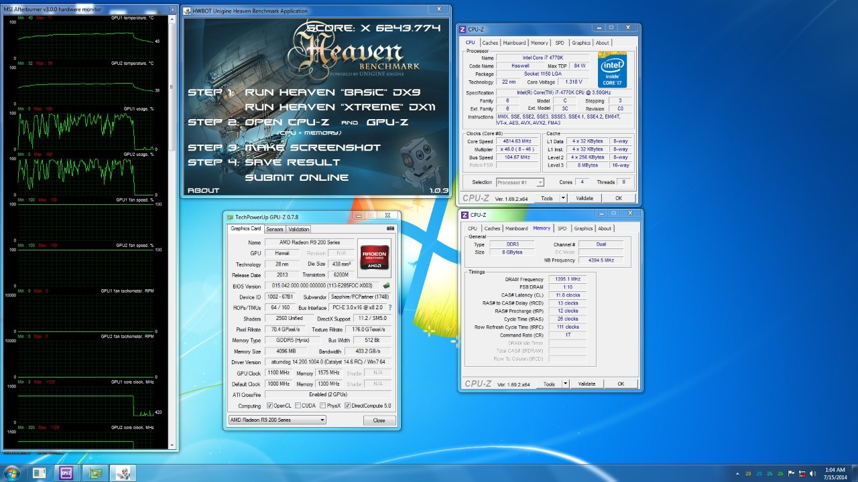Viewport: 858px width, 482px height.
Task: Open the AMD Radeon R9 200 Series dropdown
Action: [x=277, y=420]
